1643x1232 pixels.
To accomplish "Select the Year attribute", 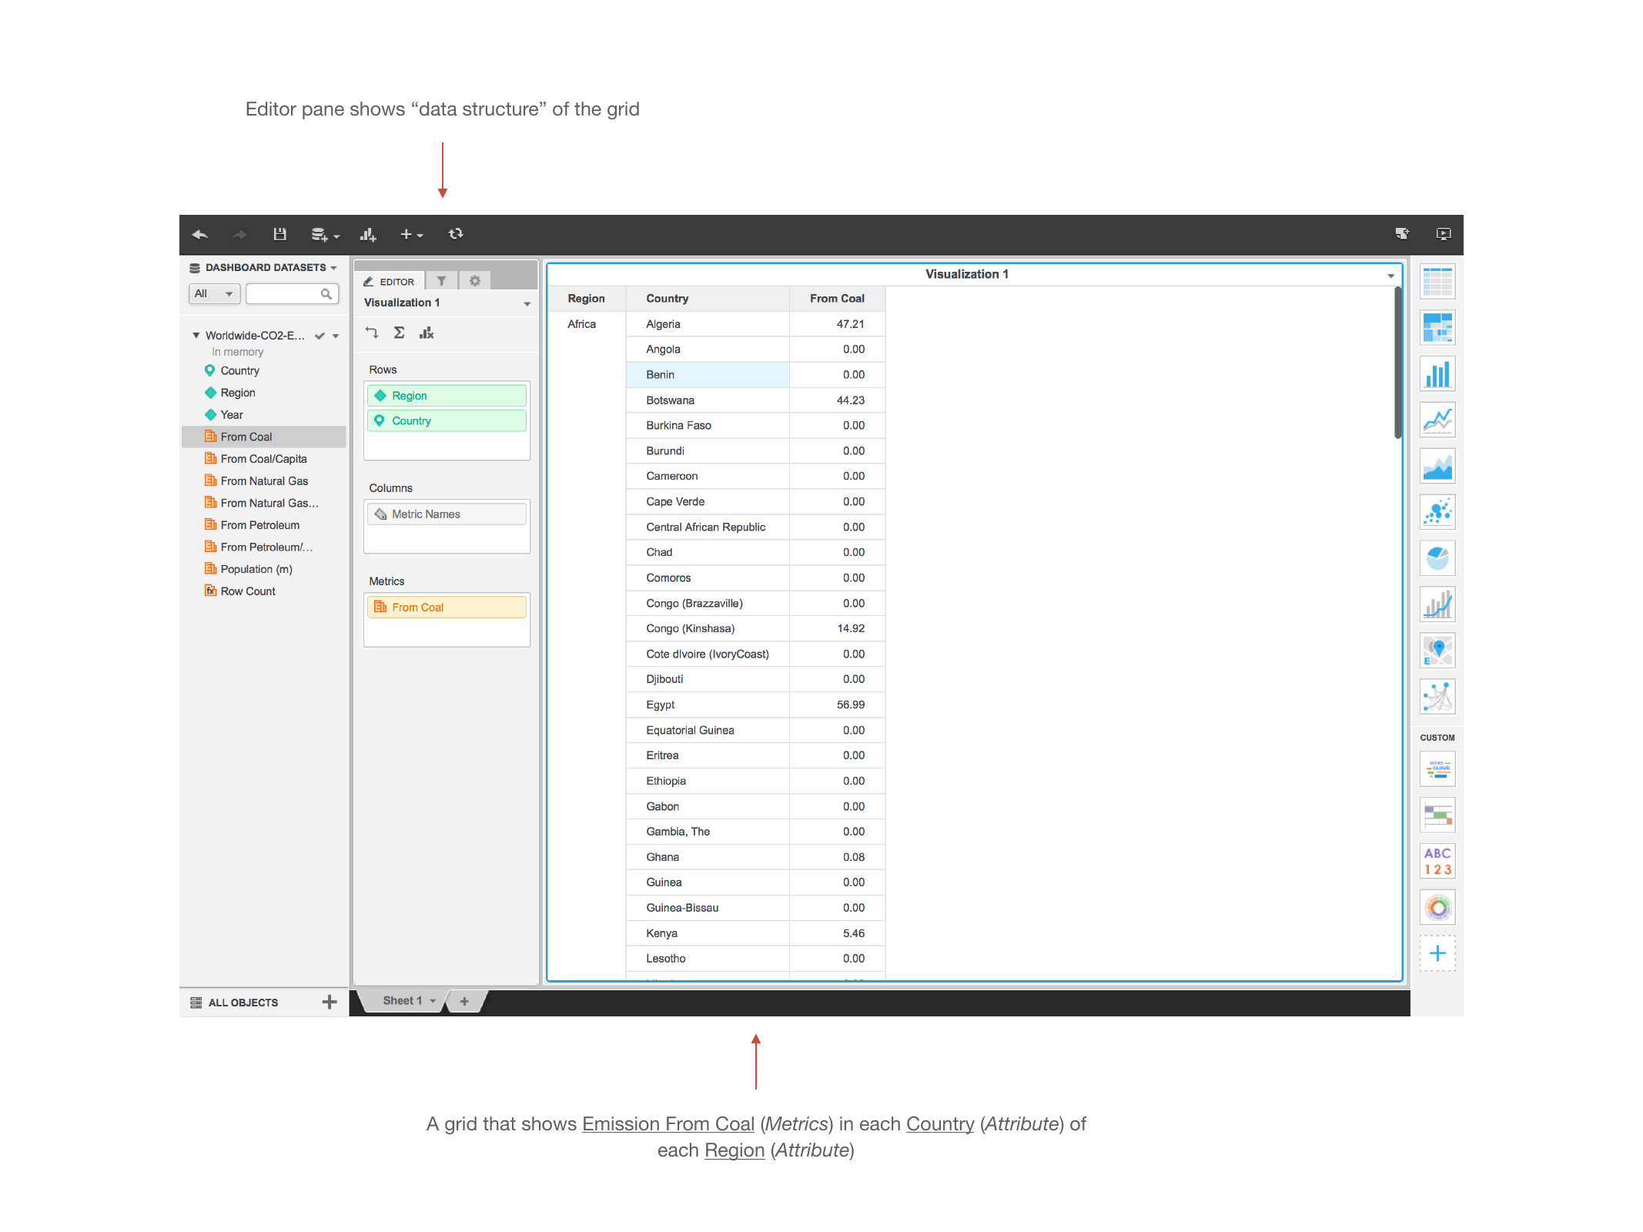I will pyautogui.click(x=231, y=415).
